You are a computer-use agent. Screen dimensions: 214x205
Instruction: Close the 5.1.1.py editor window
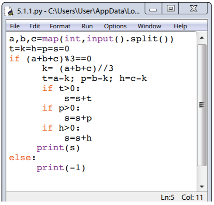[193, 8]
